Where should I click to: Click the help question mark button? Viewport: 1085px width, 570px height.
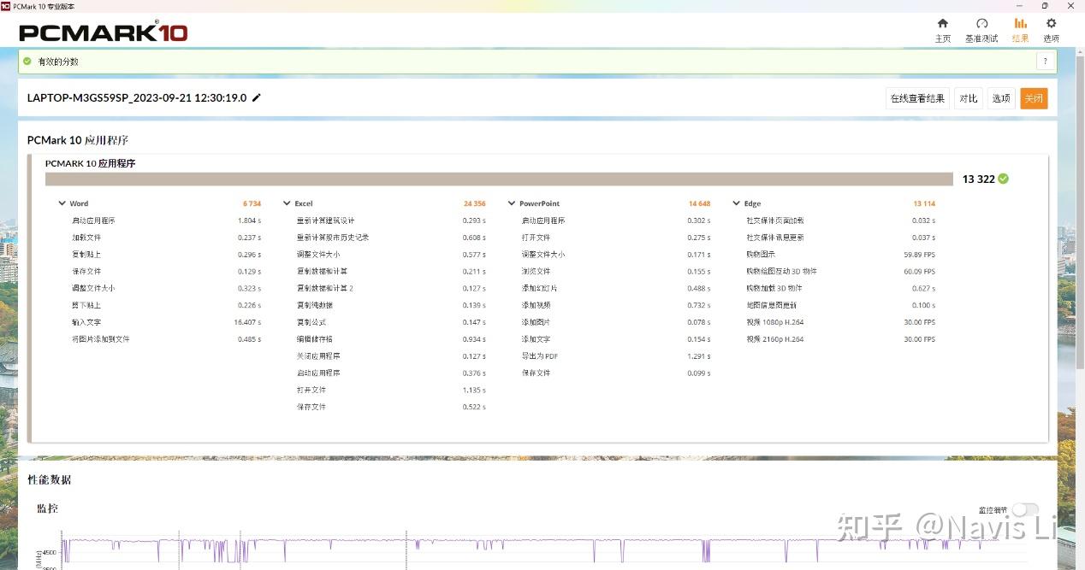1045,62
